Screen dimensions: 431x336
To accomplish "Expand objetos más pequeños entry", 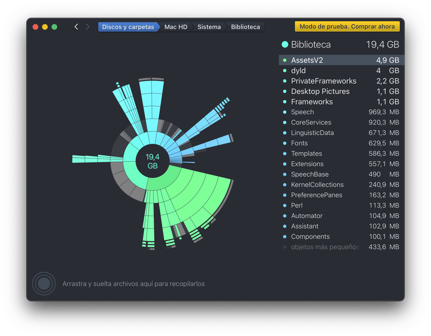I will [341, 247].
